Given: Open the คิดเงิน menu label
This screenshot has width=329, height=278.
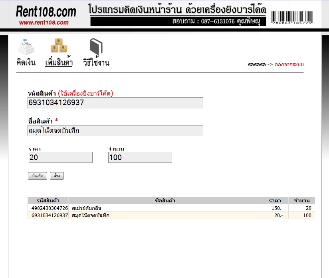Looking at the screenshot, I should pos(26,63).
